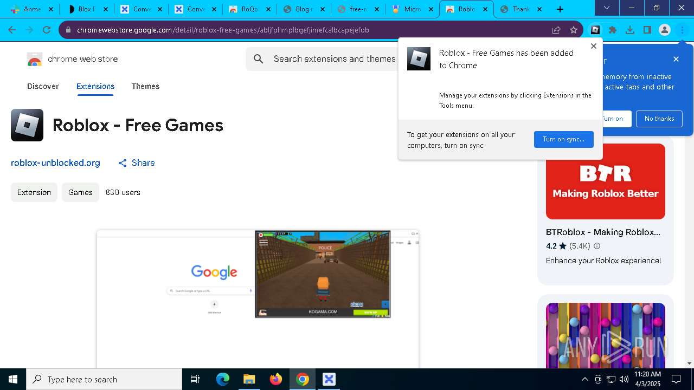Go back to the previous page
694x390 pixels.
[12, 30]
